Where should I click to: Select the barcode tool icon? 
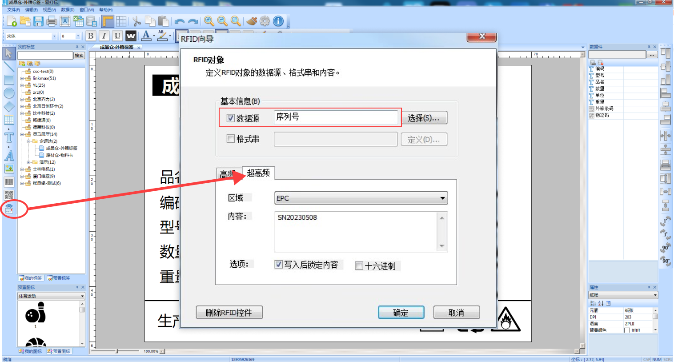pos(9,182)
